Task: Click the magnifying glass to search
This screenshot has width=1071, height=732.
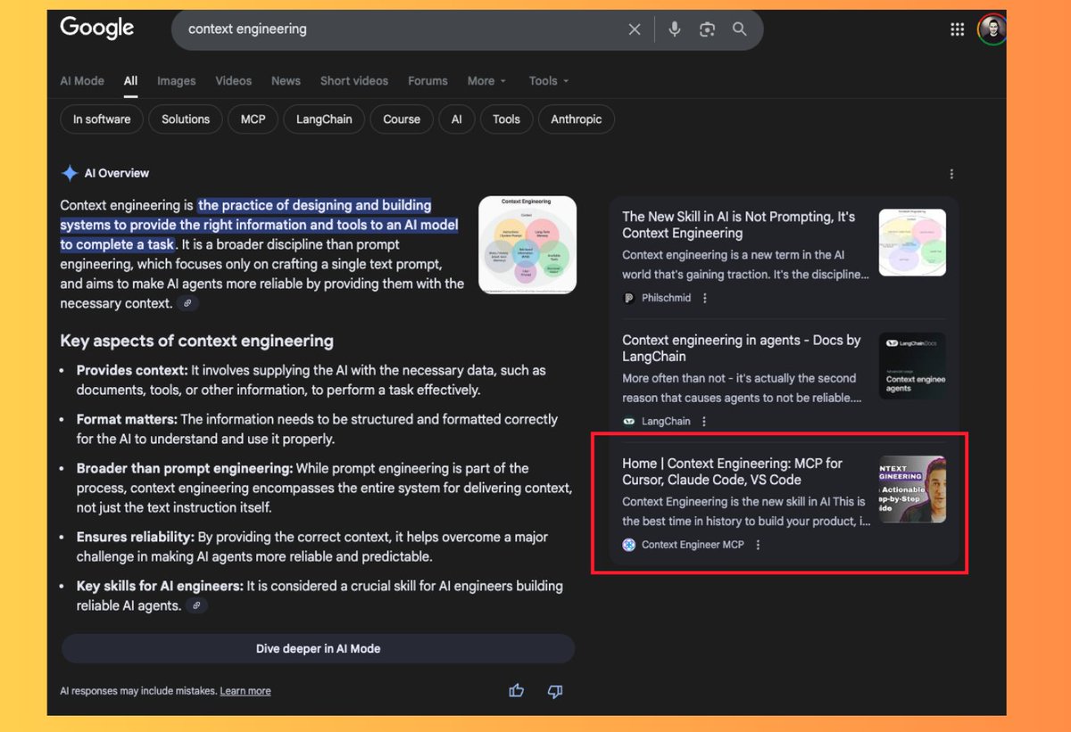Action: click(740, 29)
